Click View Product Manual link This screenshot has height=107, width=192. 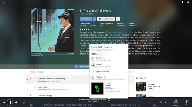(x=112, y=91)
